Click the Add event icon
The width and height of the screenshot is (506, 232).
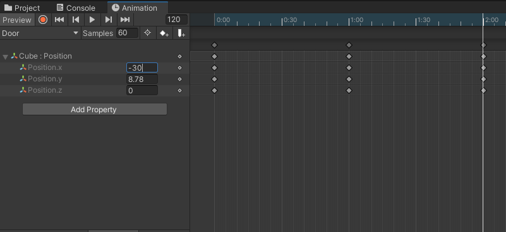click(181, 33)
